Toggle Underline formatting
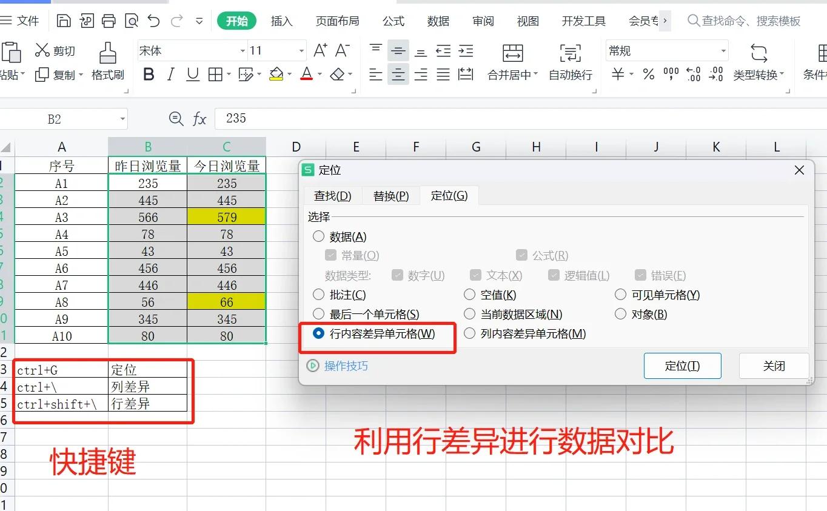 point(193,75)
